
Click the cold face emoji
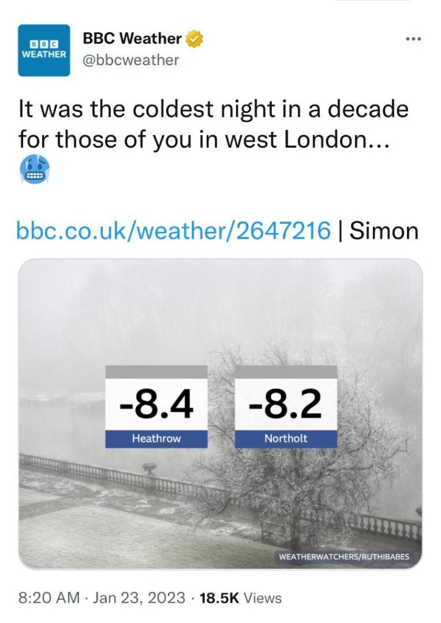point(35,170)
